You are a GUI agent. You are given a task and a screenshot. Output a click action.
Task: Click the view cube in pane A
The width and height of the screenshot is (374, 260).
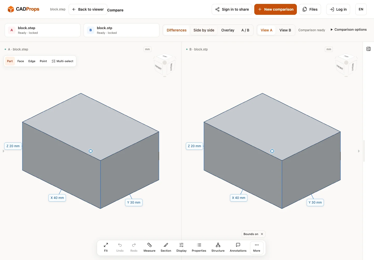tap(165, 65)
